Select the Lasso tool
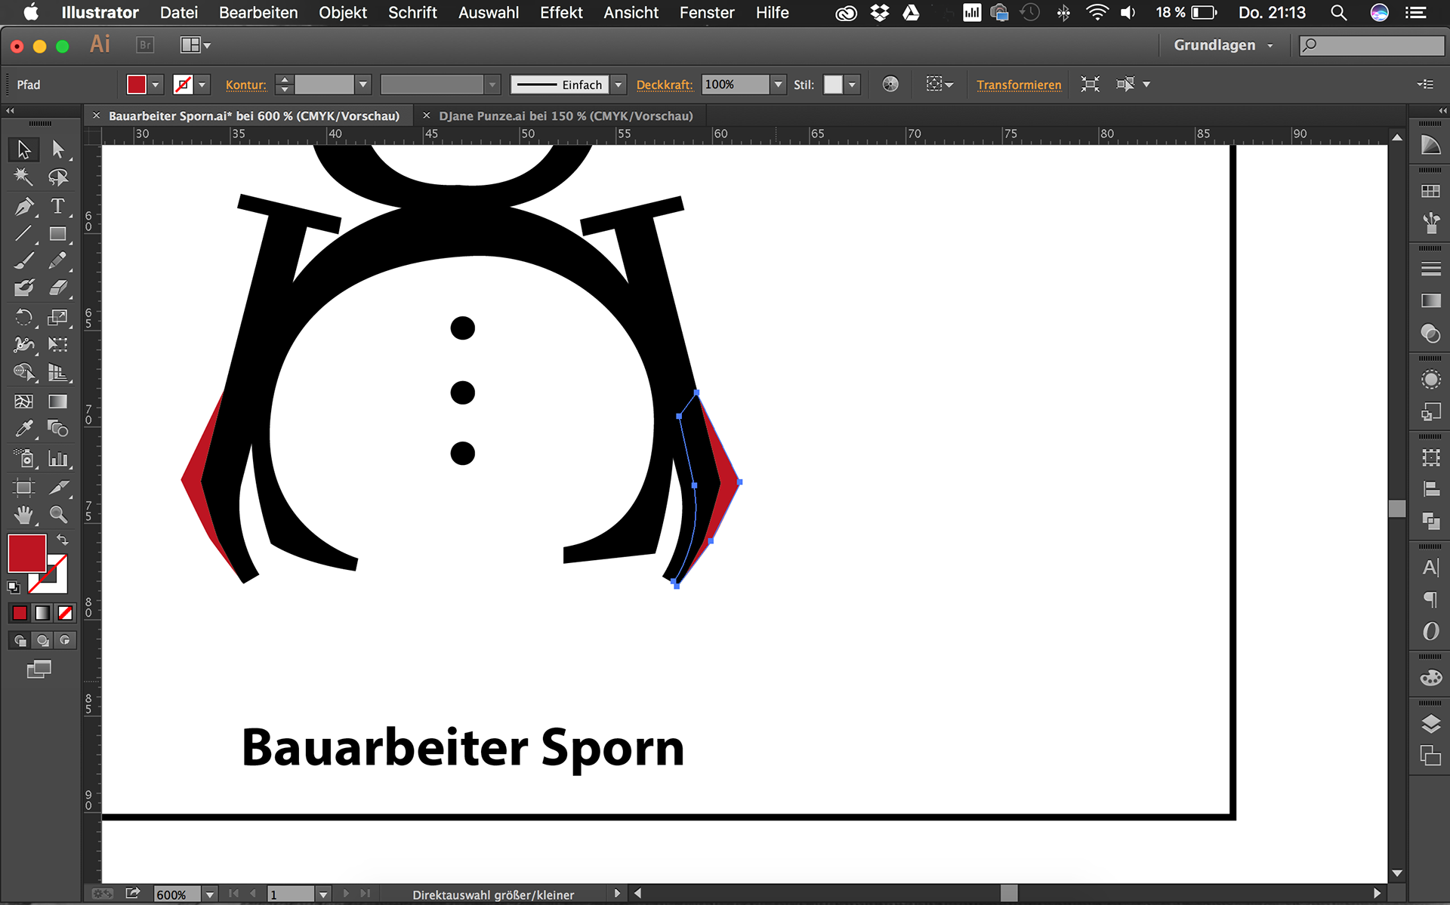Image resolution: width=1450 pixels, height=905 pixels. pyautogui.click(x=58, y=177)
